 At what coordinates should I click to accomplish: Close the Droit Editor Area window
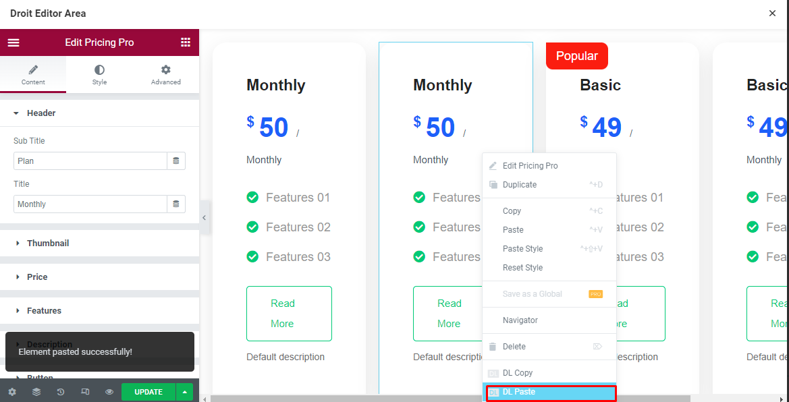click(x=772, y=13)
